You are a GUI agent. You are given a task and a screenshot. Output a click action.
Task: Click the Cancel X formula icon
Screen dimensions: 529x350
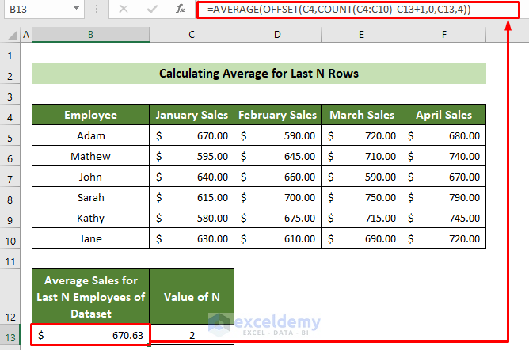click(x=124, y=10)
